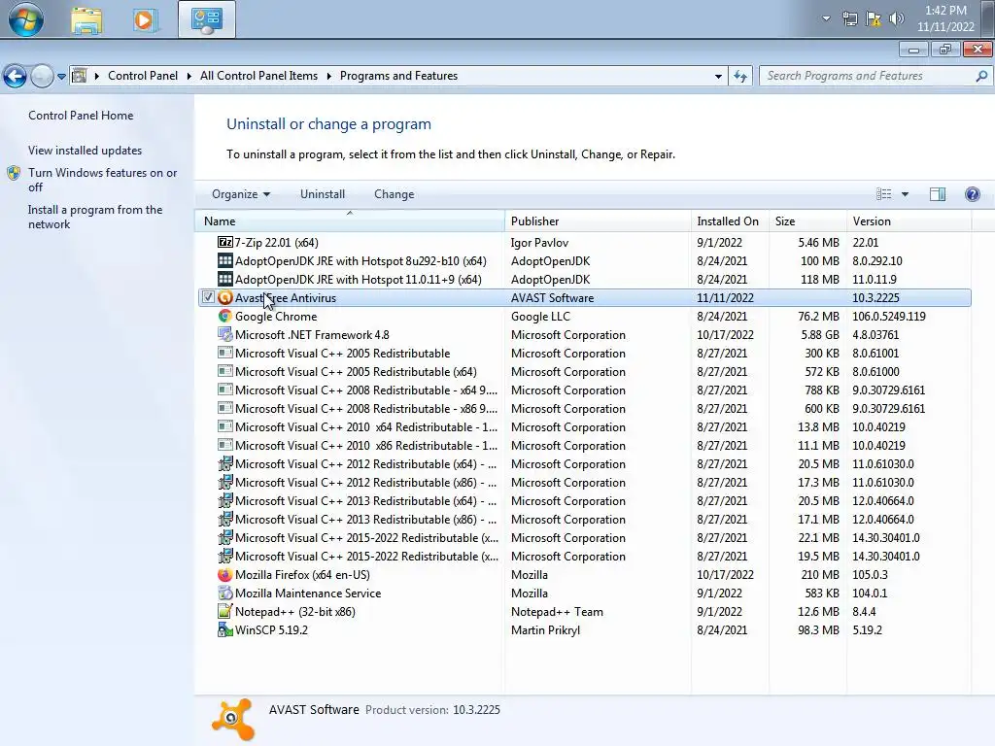Open the View installed updates link

point(86,151)
